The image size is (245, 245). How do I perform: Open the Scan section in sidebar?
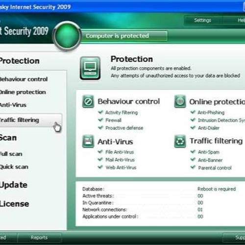[8, 138]
